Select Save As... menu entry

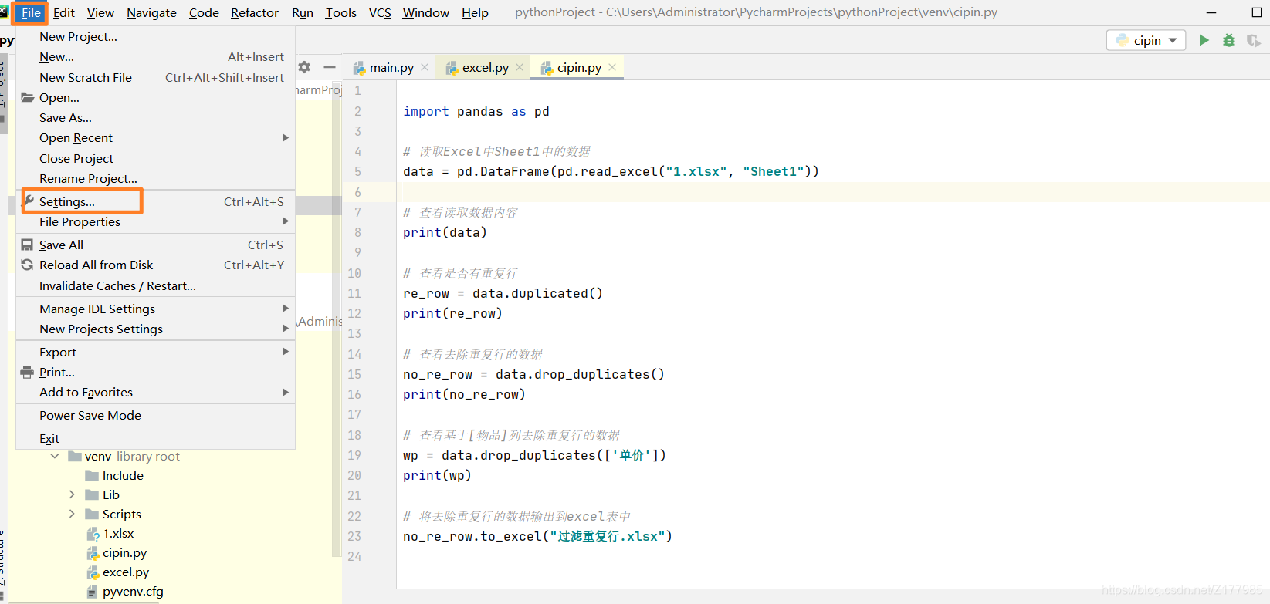click(x=156, y=117)
